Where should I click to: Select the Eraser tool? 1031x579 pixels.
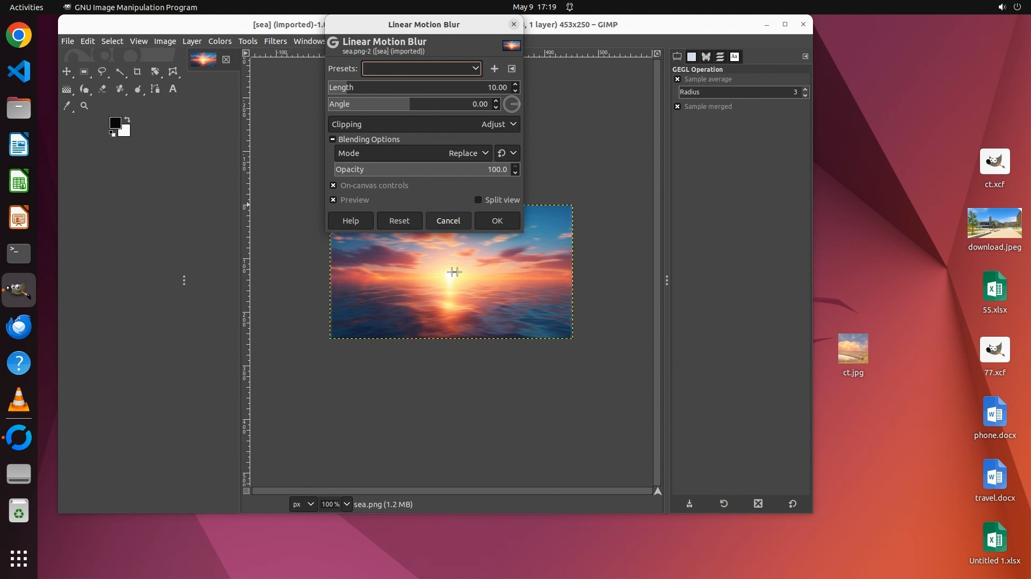click(102, 89)
